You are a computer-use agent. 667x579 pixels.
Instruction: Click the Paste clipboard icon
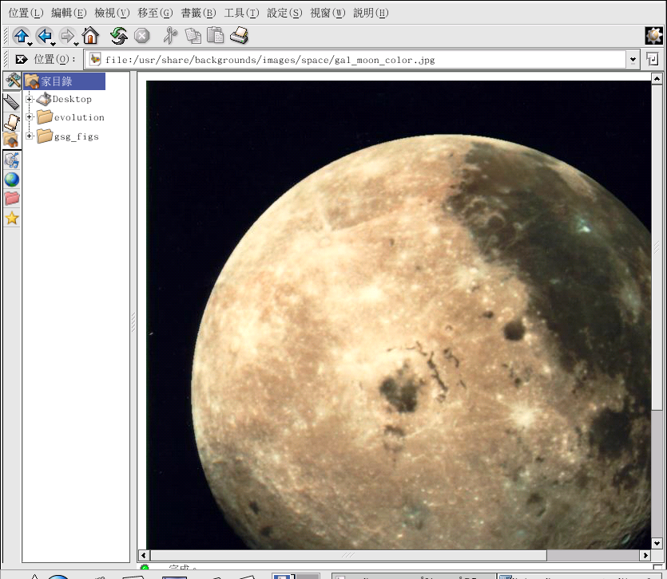[x=215, y=35]
